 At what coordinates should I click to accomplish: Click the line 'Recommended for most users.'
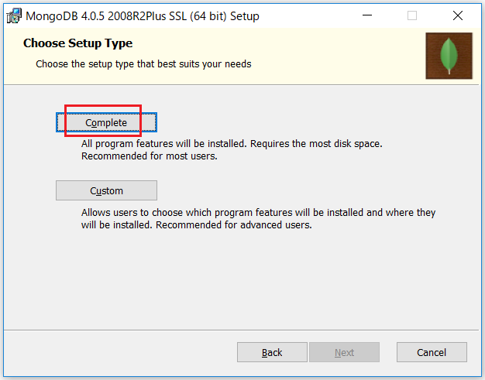[149, 156]
